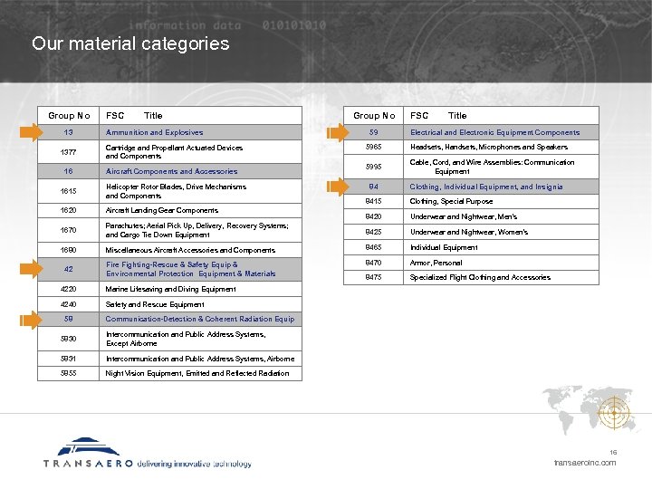This screenshot has height=489, width=652.
Task: Click FSC code 4220 cell
Action: click(x=68, y=289)
